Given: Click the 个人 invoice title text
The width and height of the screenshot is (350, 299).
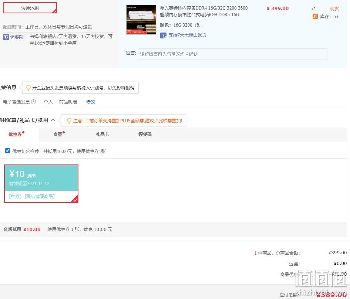Looking at the screenshot, I should [x=48, y=102].
